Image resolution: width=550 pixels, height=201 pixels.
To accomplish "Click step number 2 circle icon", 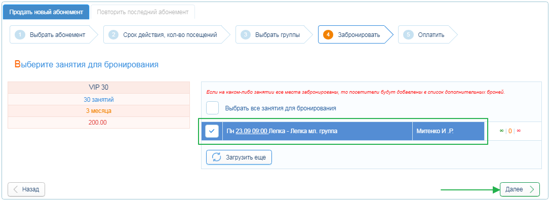I will (x=113, y=35).
